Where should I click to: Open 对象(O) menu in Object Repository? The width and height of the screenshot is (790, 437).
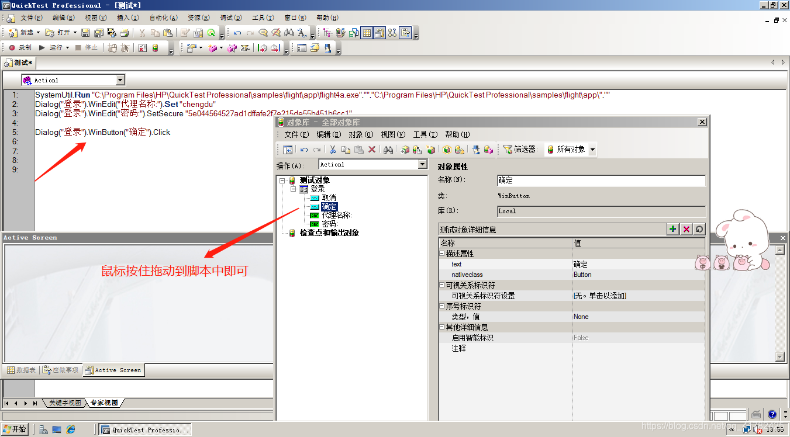pos(361,134)
